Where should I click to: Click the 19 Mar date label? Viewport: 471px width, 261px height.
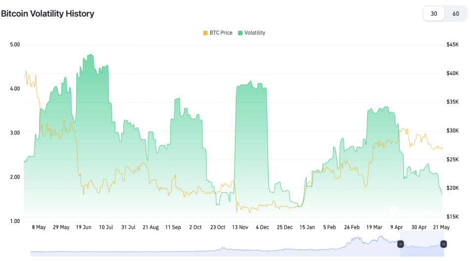coord(374,227)
